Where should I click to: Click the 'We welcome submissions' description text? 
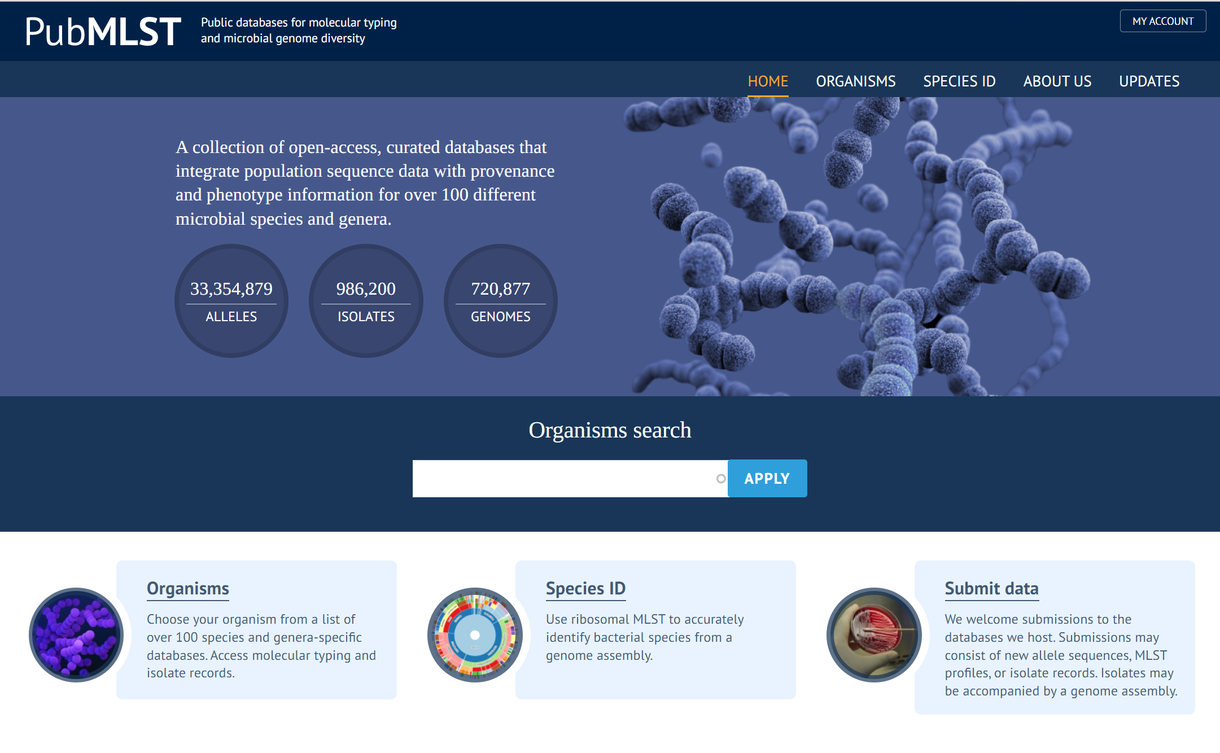(1061, 655)
